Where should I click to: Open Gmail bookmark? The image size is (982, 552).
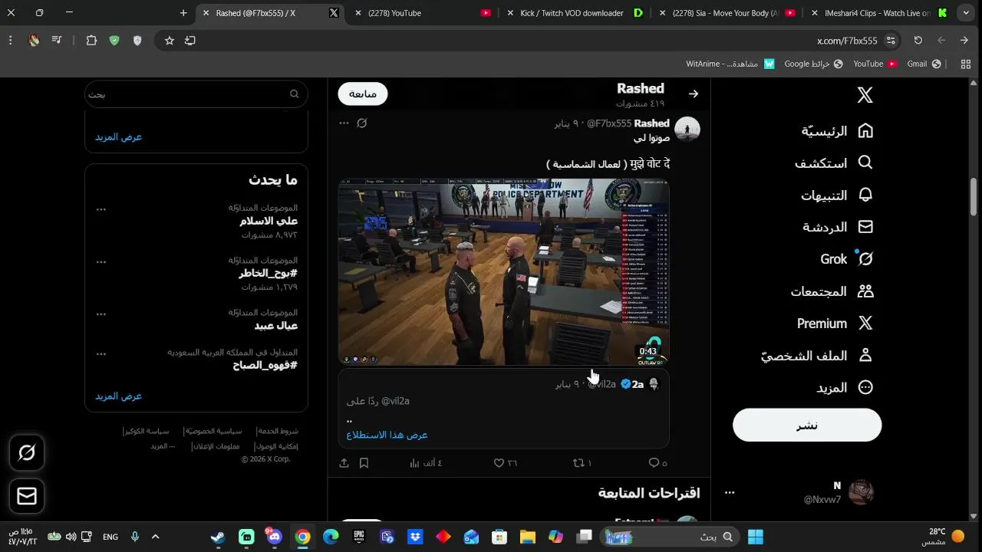pos(924,64)
